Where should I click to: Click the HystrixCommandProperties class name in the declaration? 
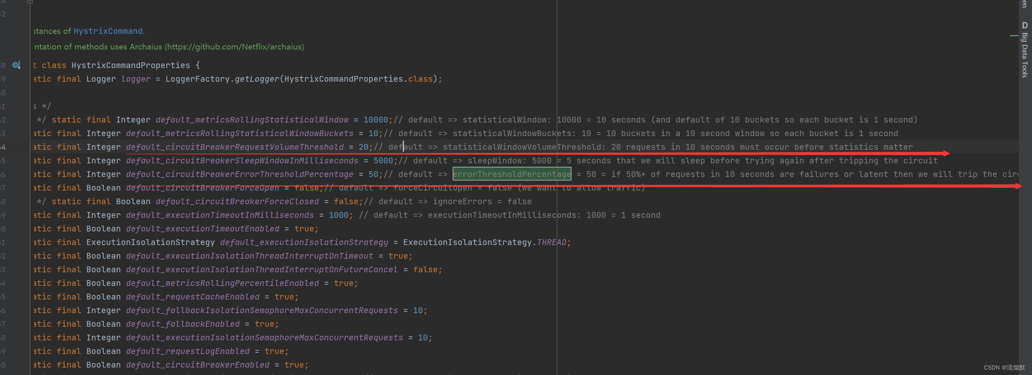[x=131, y=65]
